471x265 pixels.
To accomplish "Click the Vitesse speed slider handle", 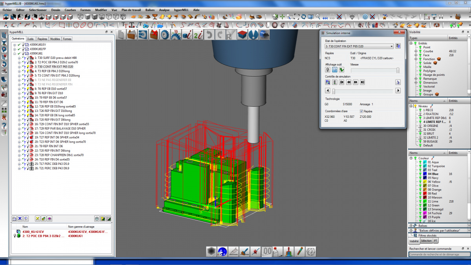I will [398, 70].
